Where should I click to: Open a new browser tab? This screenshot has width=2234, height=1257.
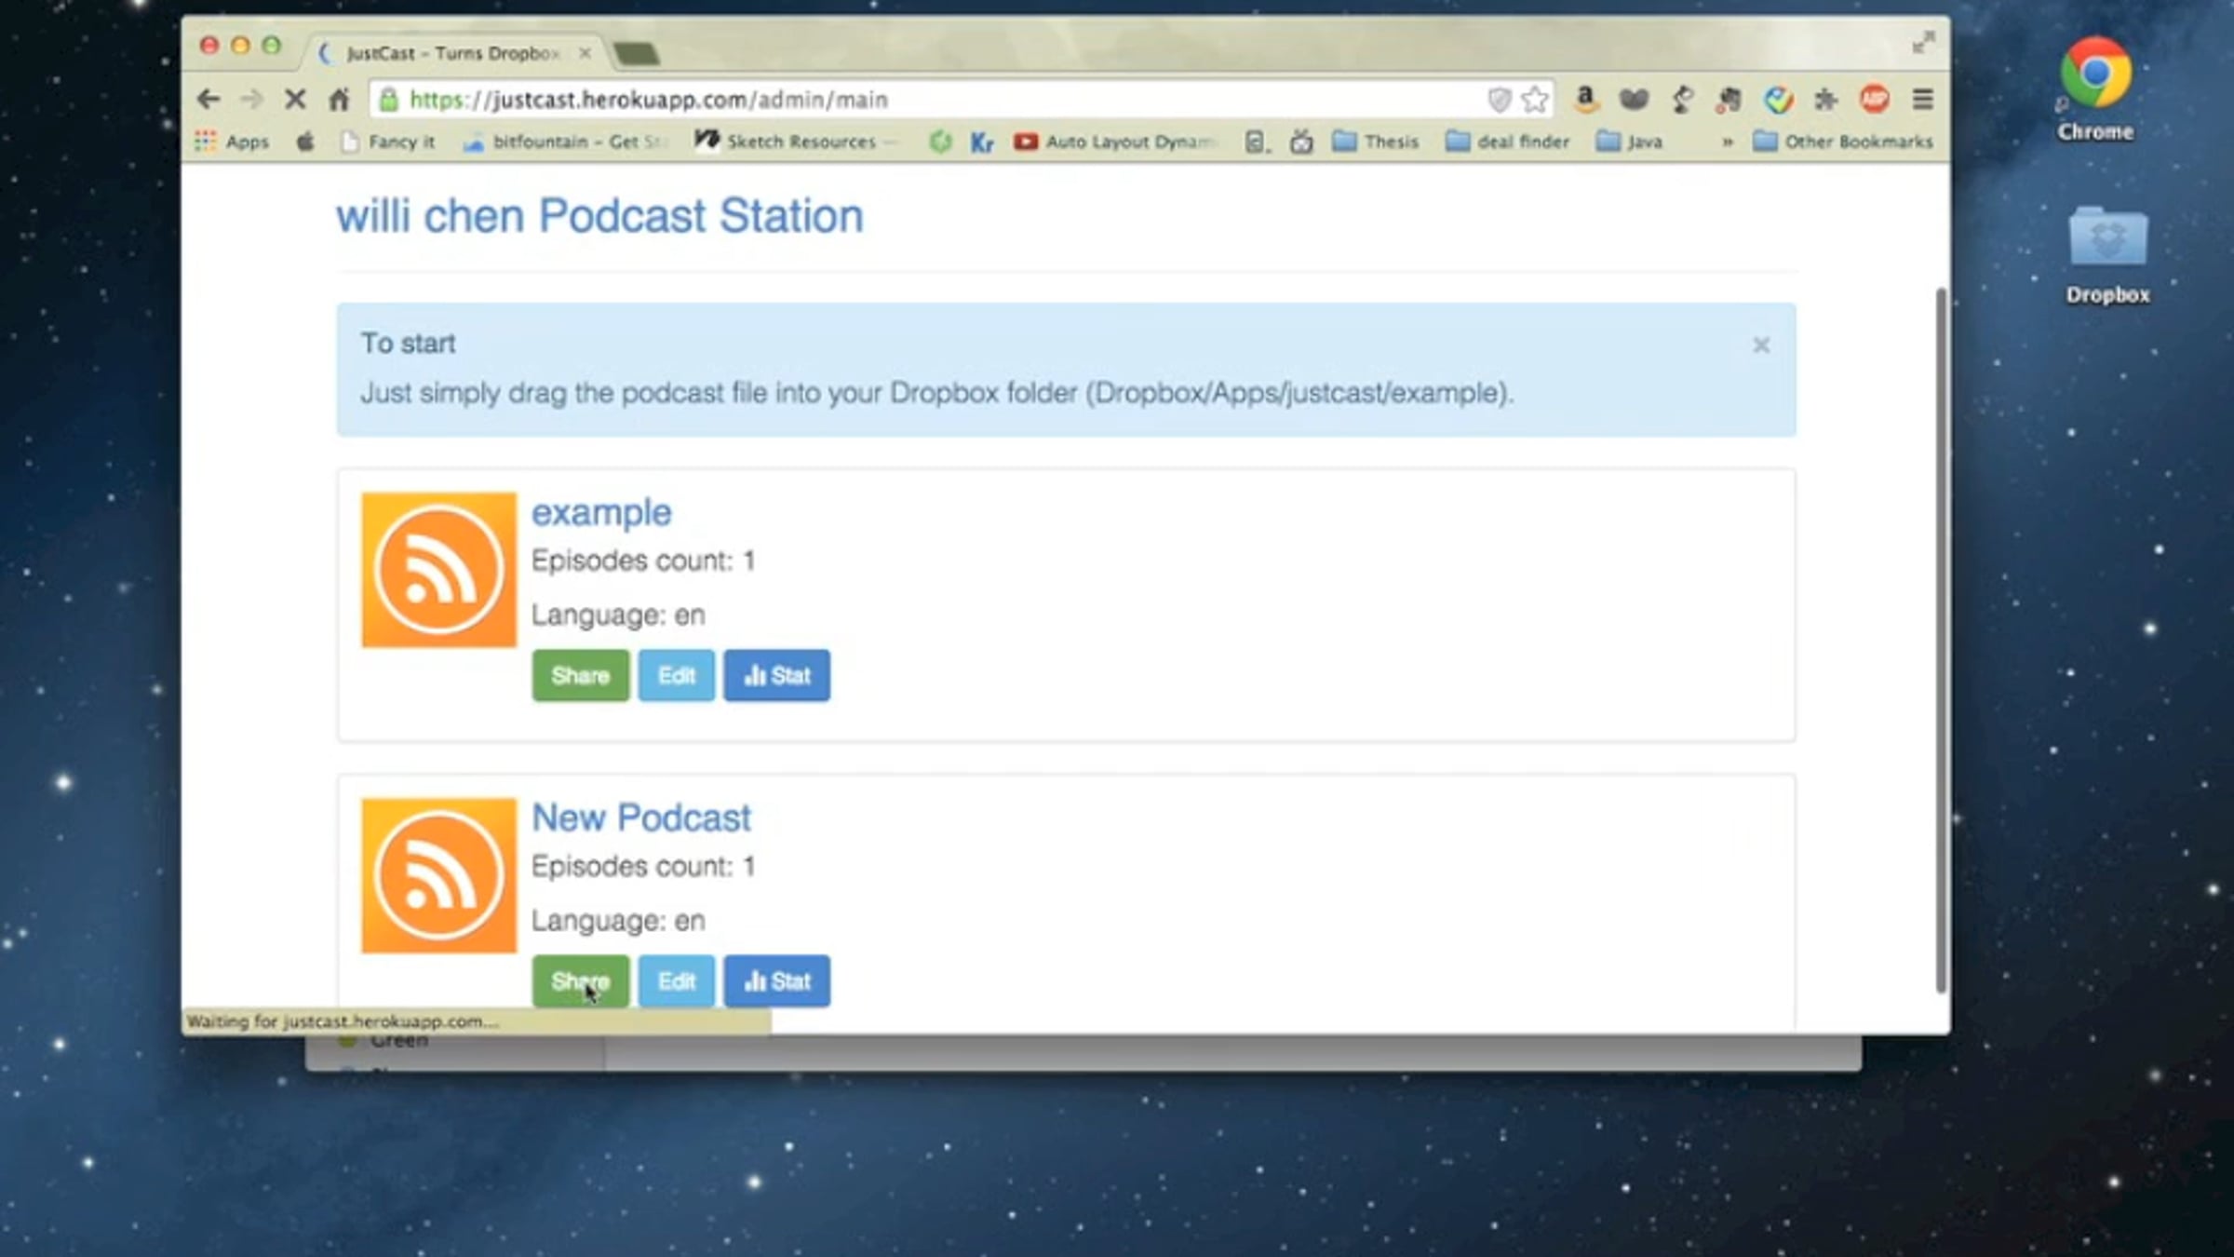coord(637,54)
